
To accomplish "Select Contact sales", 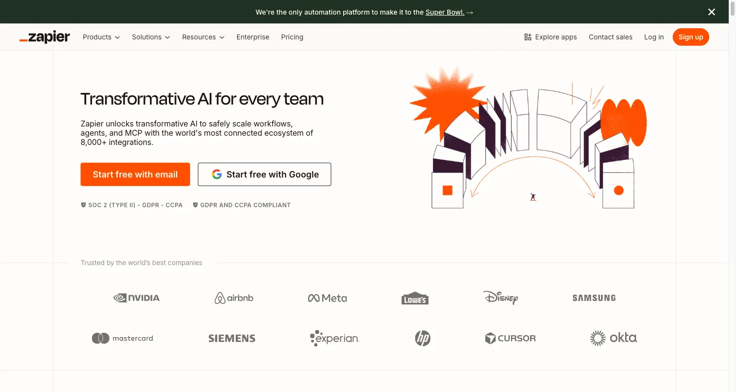I will [610, 37].
